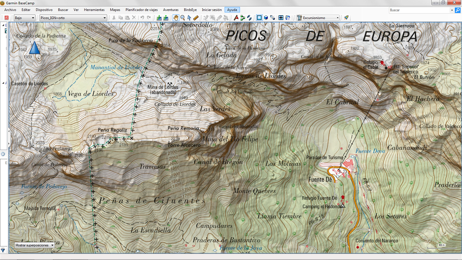The height and width of the screenshot is (260, 462).
Task: Expand the Mostrar superposiciones dropdown
Action: click(52, 245)
